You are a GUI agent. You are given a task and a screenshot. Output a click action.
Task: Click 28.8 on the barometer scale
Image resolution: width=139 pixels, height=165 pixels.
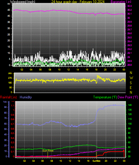tap(129, 65)
